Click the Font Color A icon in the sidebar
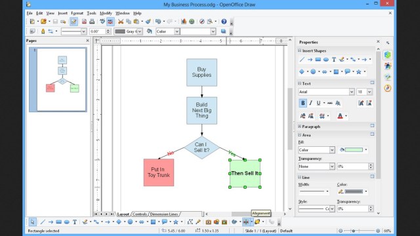 [x=340, y=116]
